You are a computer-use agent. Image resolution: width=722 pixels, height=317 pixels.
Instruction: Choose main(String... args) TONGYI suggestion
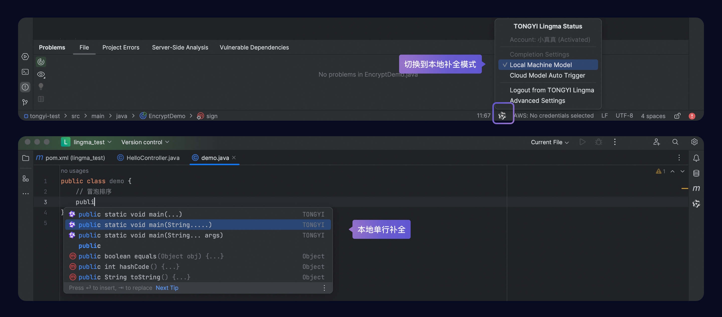pos(198,235)
